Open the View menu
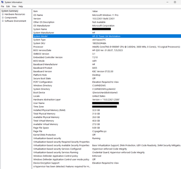Screen dimensions: 181x169 pyautogui.click(x=14, y=6)
